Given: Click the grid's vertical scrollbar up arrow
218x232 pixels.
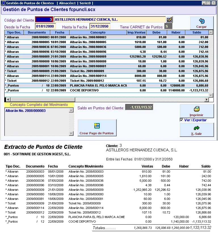Looking at the screenshot, I should [211, 32].
